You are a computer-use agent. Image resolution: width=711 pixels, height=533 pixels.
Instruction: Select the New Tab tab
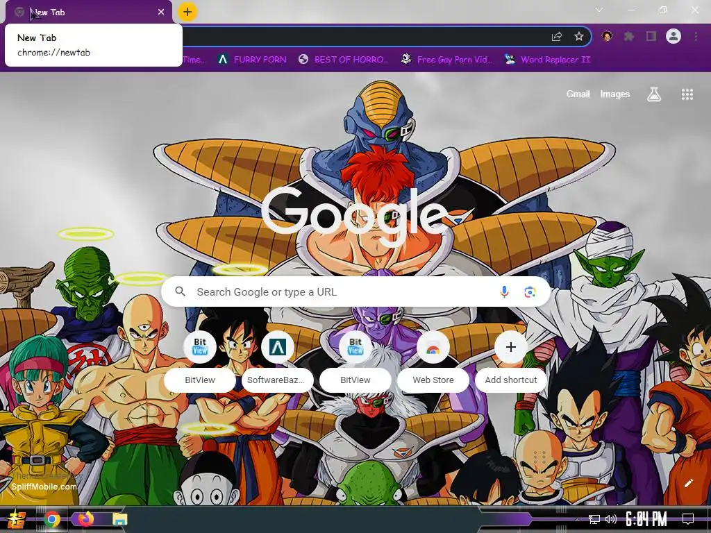(89, 12)
